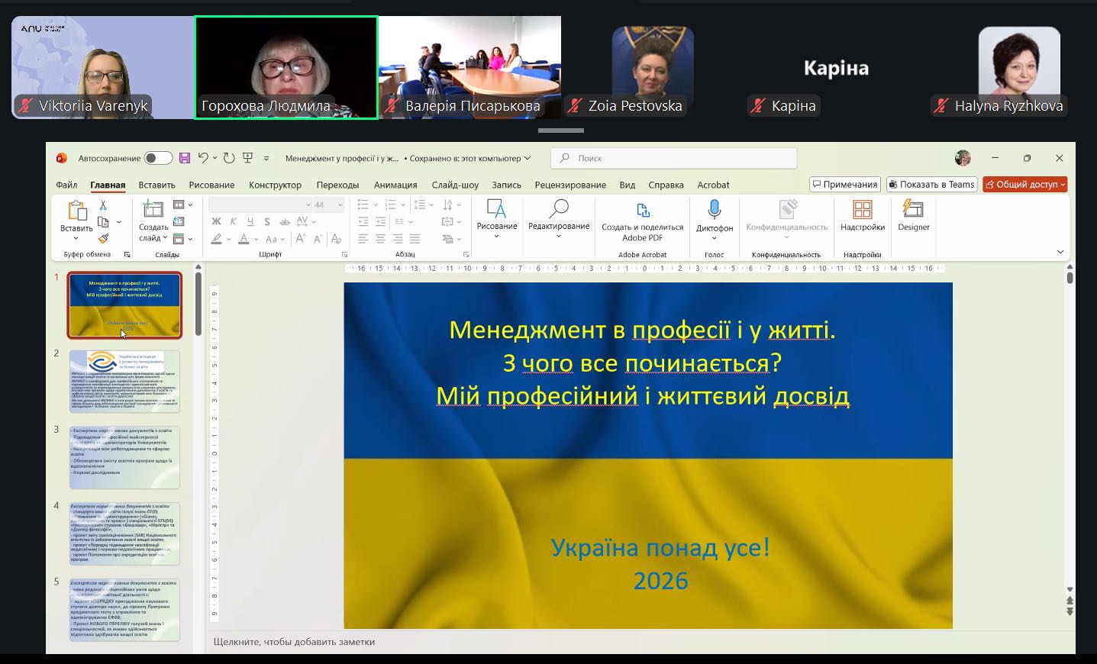Click the Format Painter brush icon

(x=103, y=238)
